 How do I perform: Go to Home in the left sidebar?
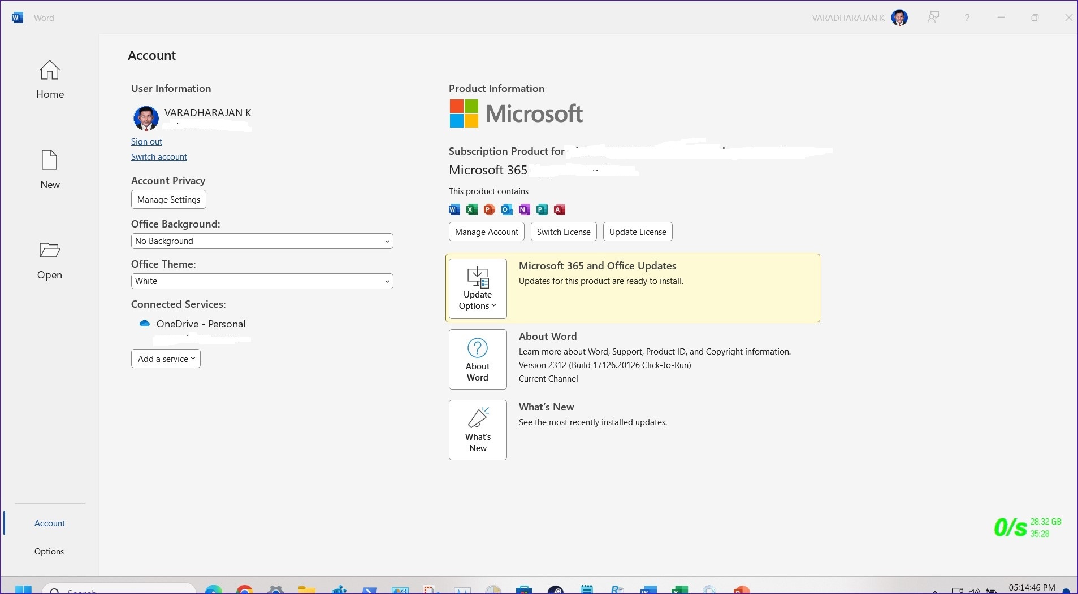pyautogui.click(x=50, y=80)
